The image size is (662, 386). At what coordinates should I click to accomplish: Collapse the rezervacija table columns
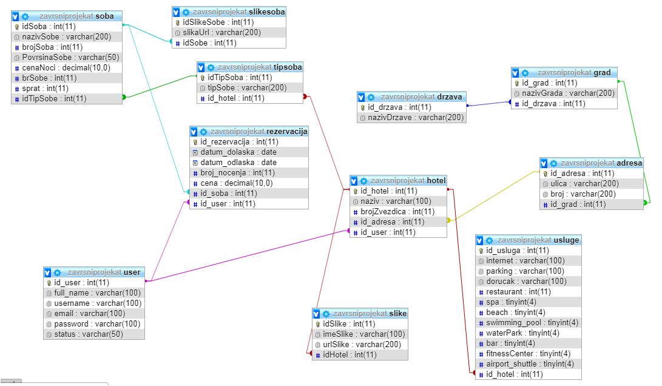194,132
